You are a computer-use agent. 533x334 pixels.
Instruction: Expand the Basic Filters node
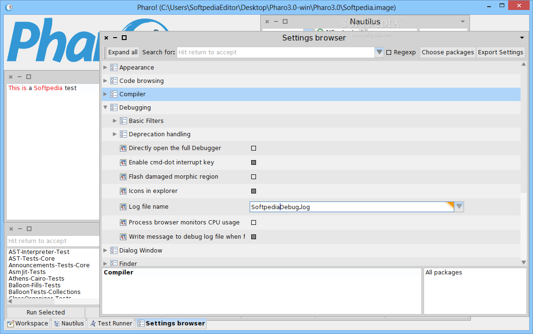point(115,121)
